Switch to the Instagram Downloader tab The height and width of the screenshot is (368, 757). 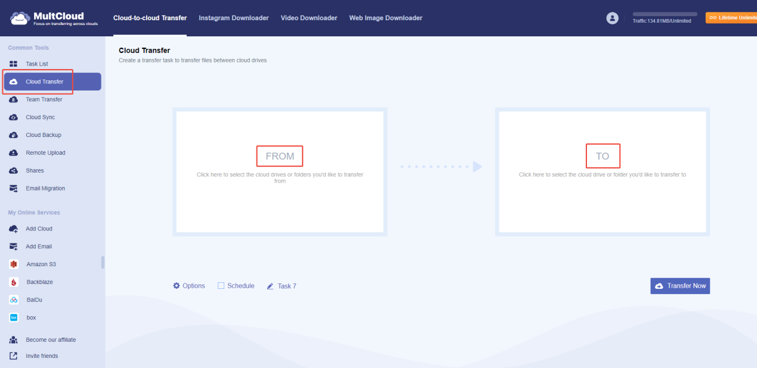click(x=233, y=18)
